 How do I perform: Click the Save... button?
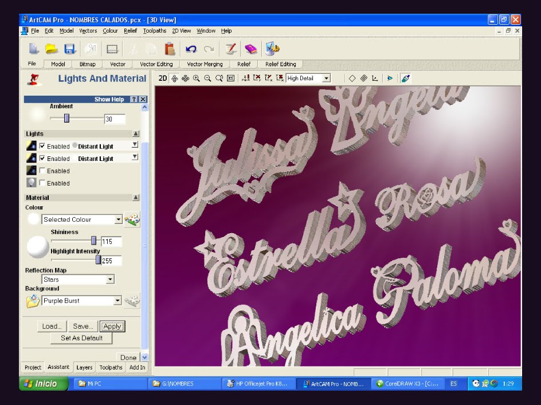83,327
